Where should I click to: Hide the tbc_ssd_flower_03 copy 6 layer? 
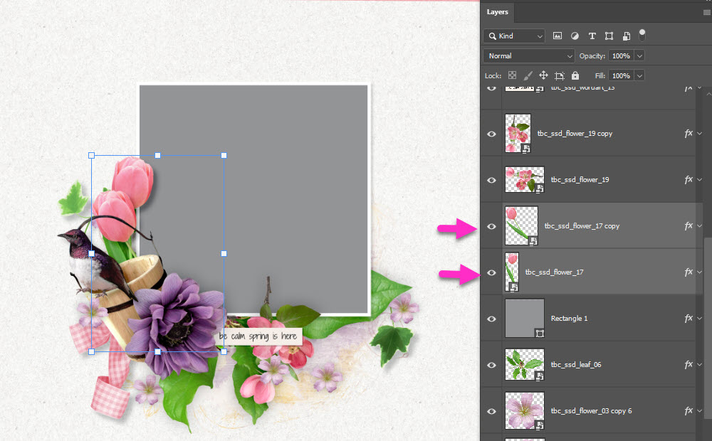[x=491, y=412]
